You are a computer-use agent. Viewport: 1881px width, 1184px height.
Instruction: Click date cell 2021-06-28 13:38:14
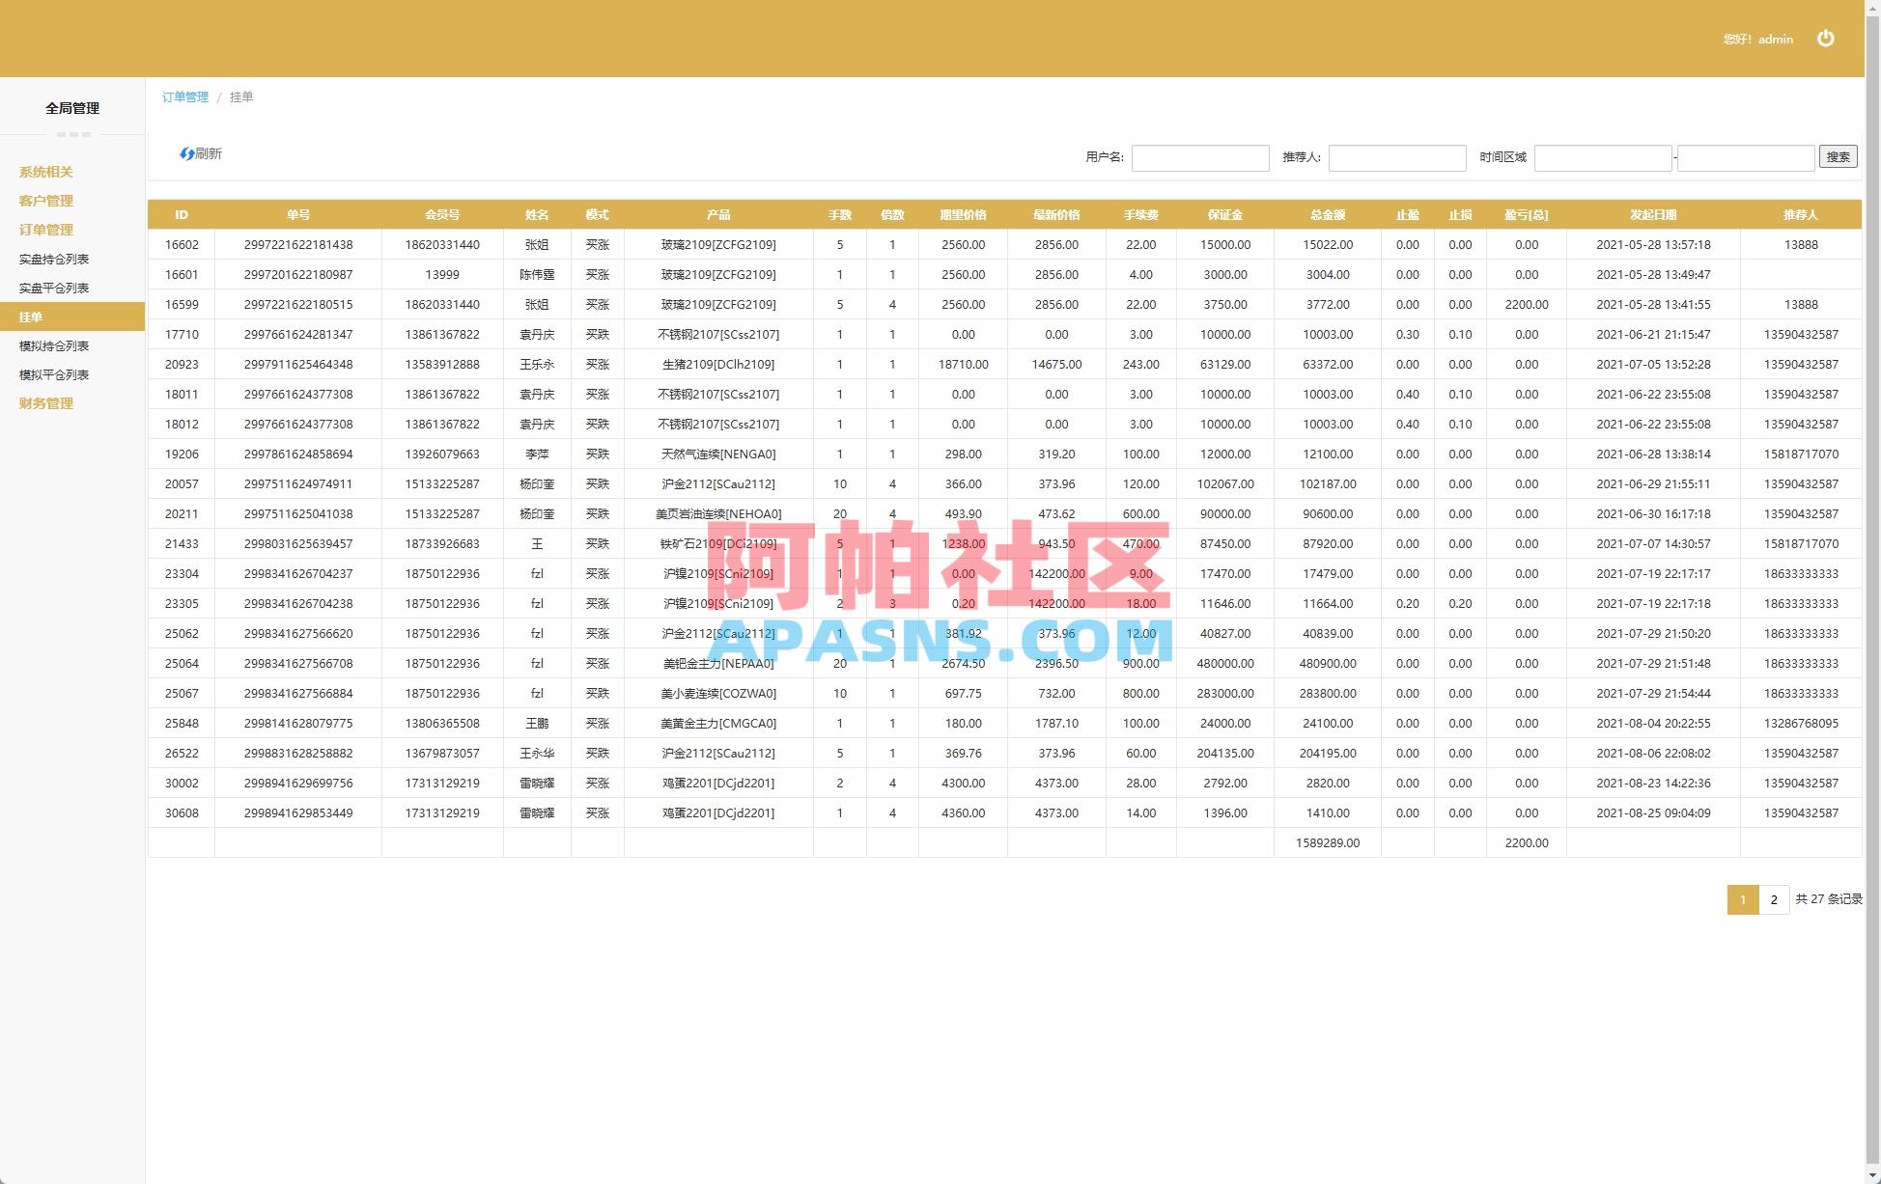1653,454
